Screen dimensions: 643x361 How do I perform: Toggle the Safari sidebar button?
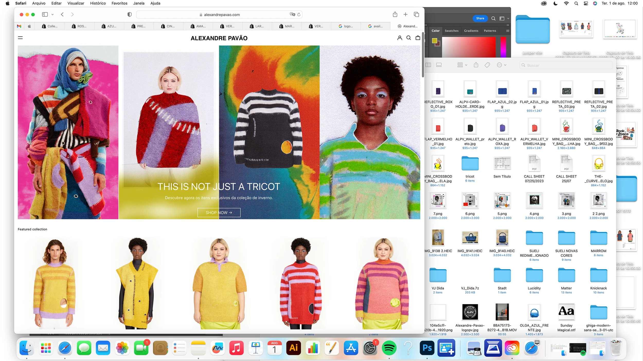(45, 14)
